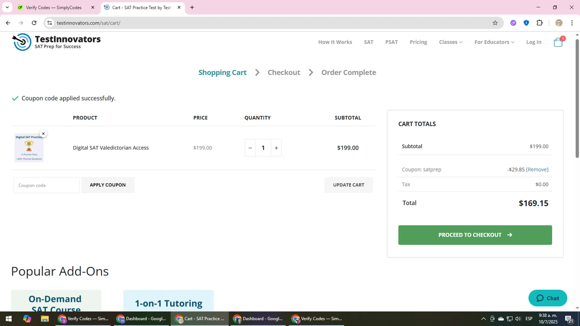Remove the satprep coupon
Viewport: 580px width, 326px height.
point(537,170)
